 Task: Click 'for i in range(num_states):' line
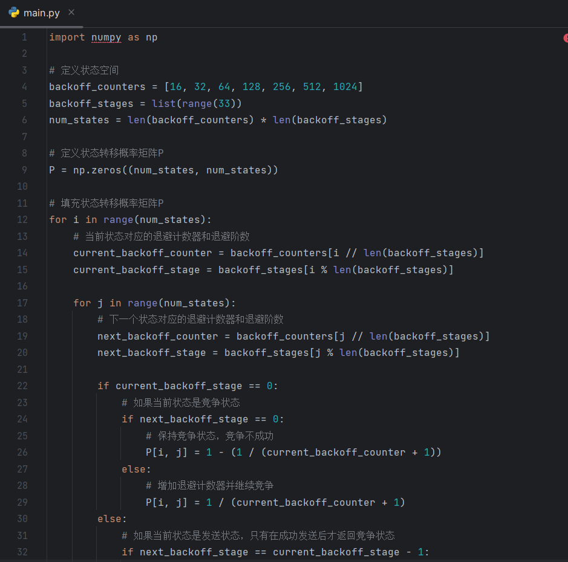coord(130,219)
